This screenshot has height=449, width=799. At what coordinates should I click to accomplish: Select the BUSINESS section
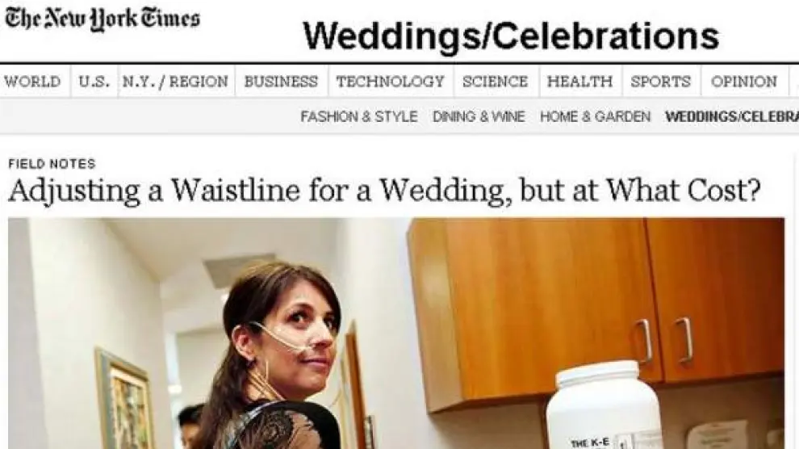click(281, 82)
